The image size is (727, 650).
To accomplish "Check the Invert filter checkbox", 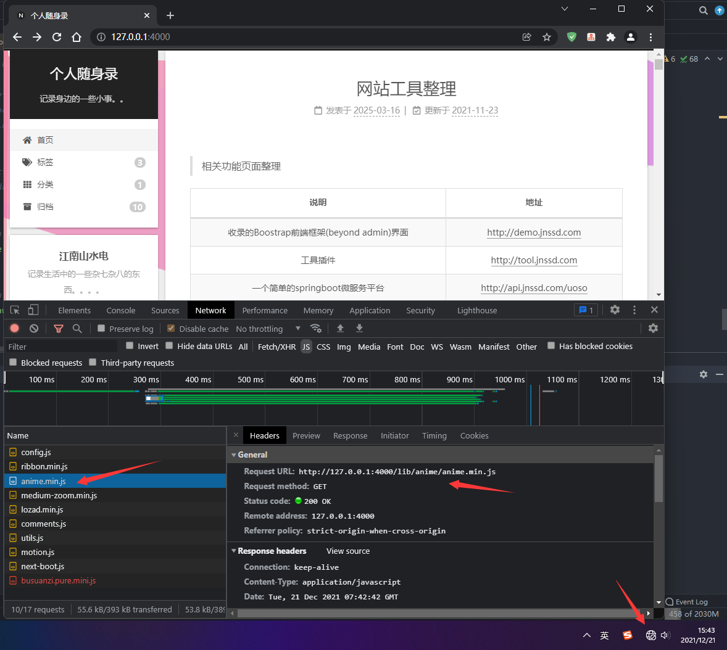I will tap(130, 346).
